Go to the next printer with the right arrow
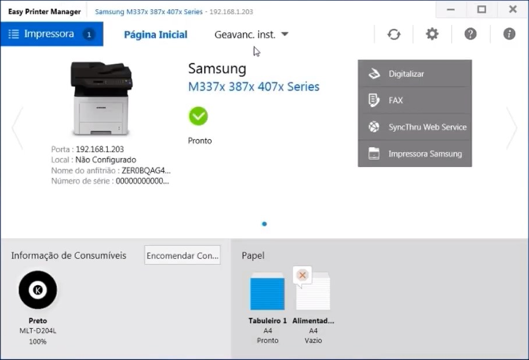This screenshot has height=360, width=529. click(x=512, y=128)
